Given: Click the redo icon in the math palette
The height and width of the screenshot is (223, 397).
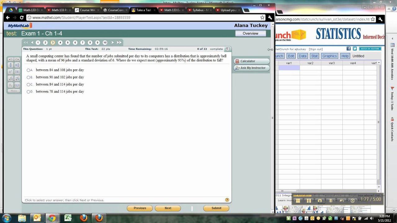Looking at the screenshot, I should click(17, 59).
